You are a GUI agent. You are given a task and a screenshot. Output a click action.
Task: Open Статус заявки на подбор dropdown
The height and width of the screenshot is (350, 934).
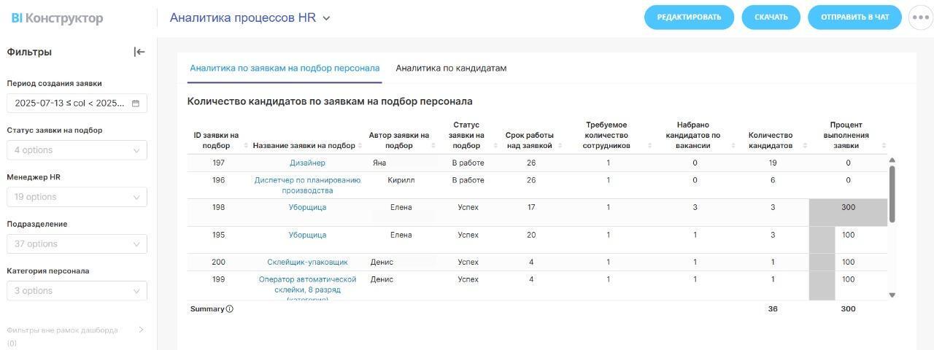[77, 150]
